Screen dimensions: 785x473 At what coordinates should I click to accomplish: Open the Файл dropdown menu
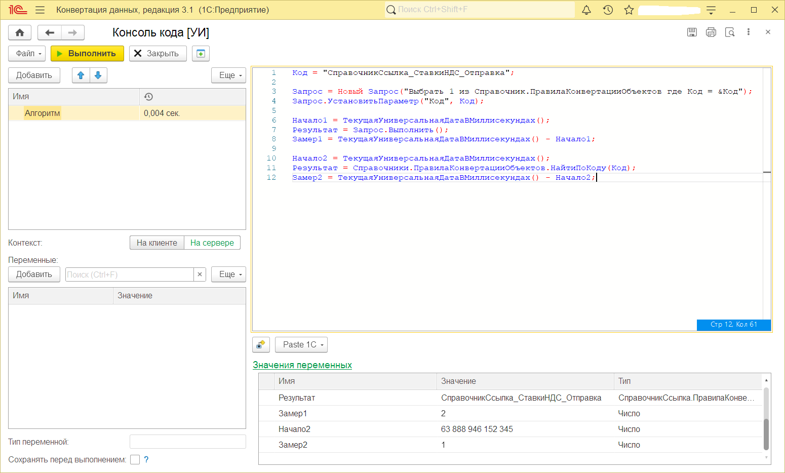coord(27,54)
